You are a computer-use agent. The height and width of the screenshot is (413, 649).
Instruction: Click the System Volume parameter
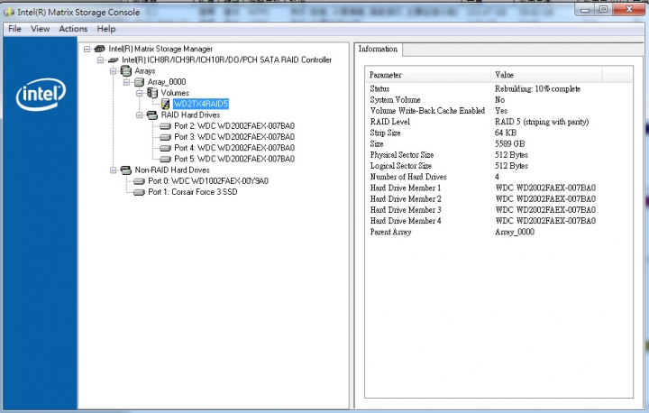click(x=396, y=100)
